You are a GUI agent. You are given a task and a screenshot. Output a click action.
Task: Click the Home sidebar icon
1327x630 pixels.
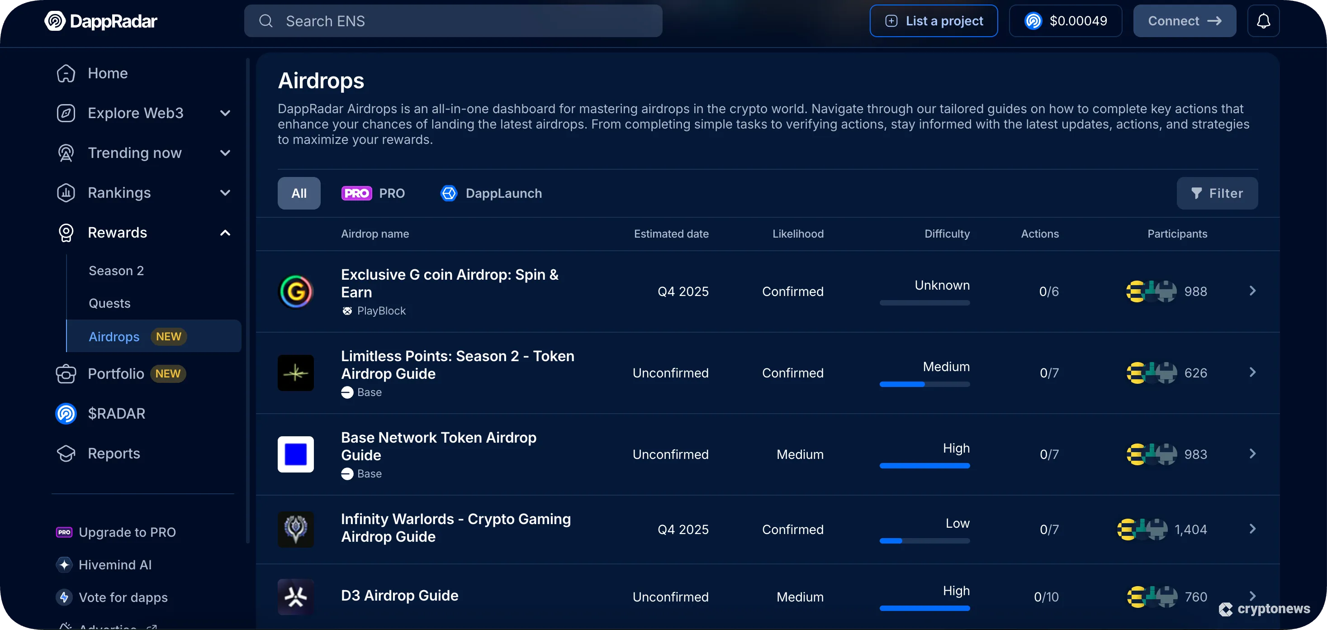point(66,73)
